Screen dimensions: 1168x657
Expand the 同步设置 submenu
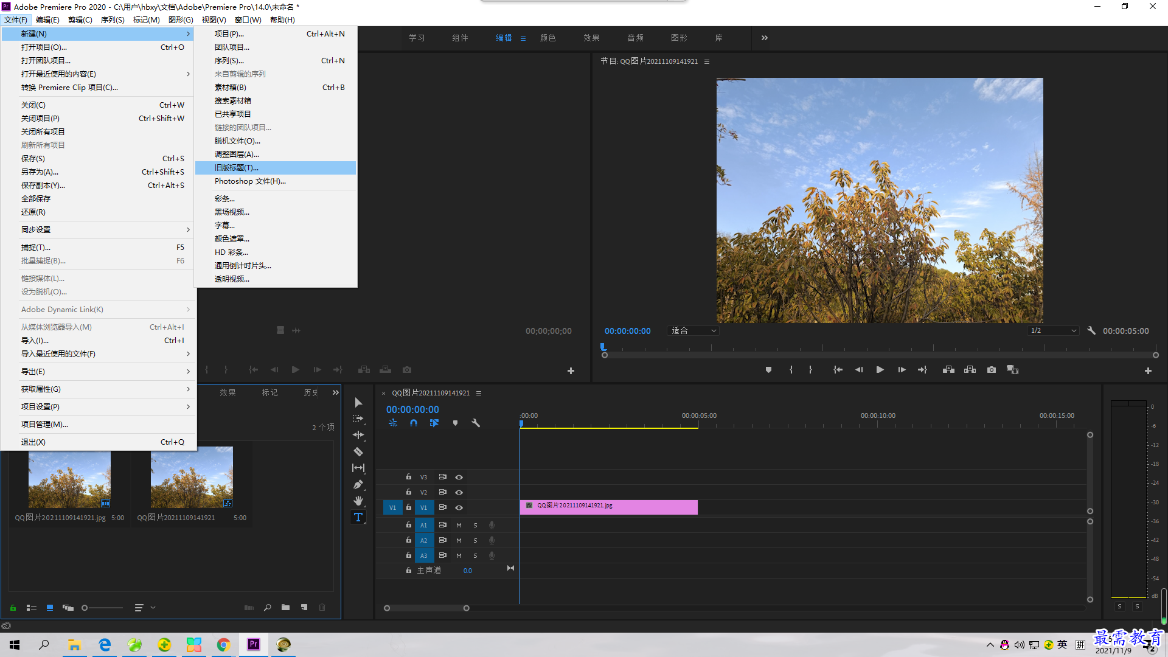coord(97,229)
